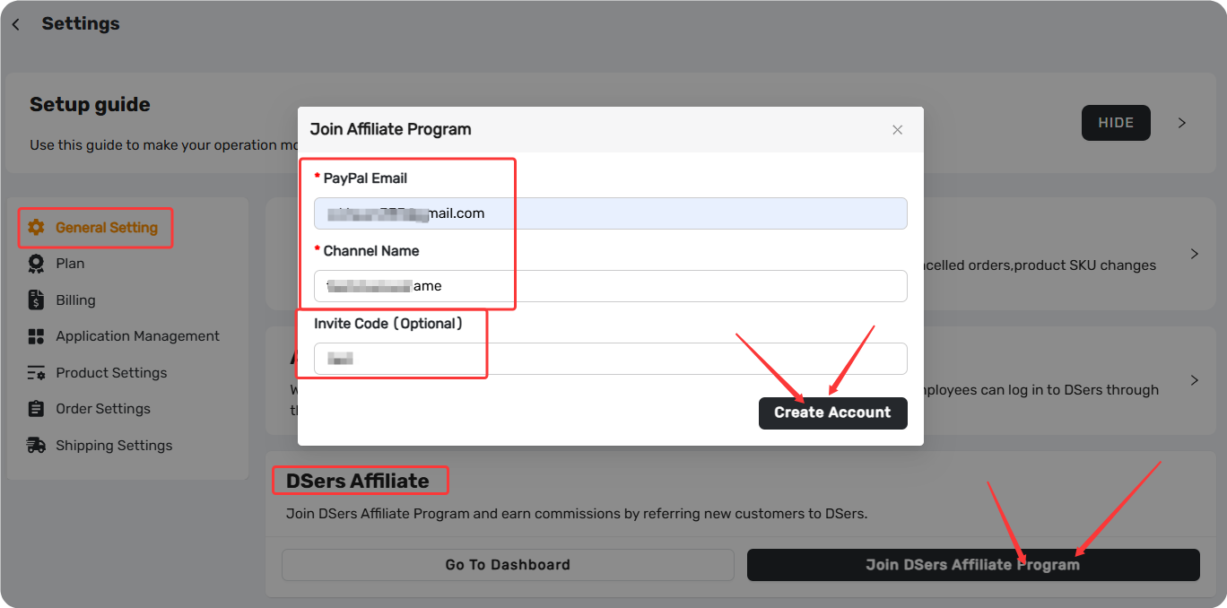
Task: Click the Application Management grid icon
Action: coord(36,336)
